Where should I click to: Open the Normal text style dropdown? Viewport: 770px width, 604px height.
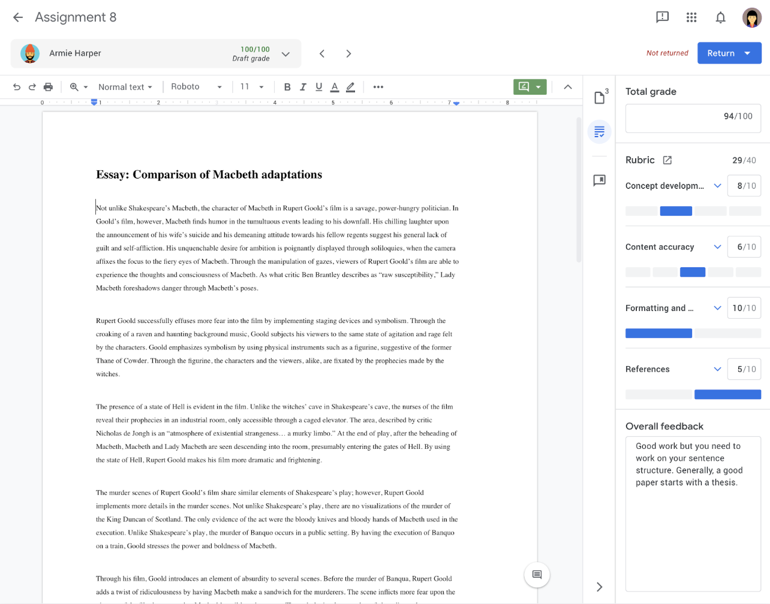(x=125, y=87)
